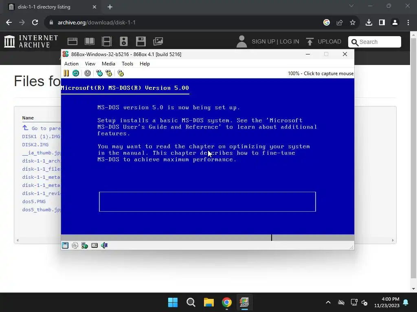Open the DISK1 (1).IMG file link

click(x=41, y=136)
